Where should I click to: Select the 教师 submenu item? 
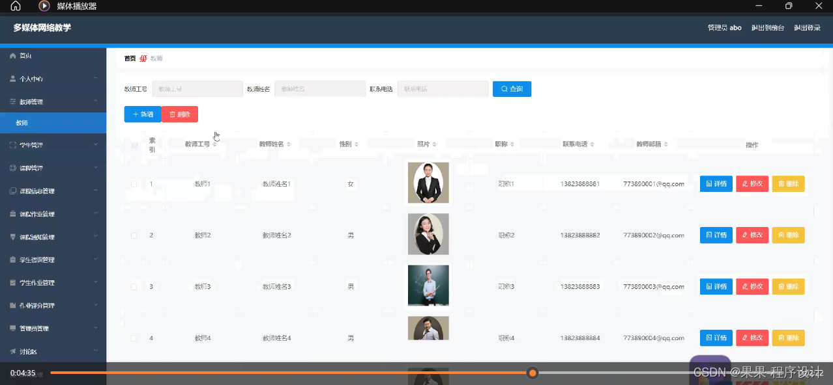point(53,123)
